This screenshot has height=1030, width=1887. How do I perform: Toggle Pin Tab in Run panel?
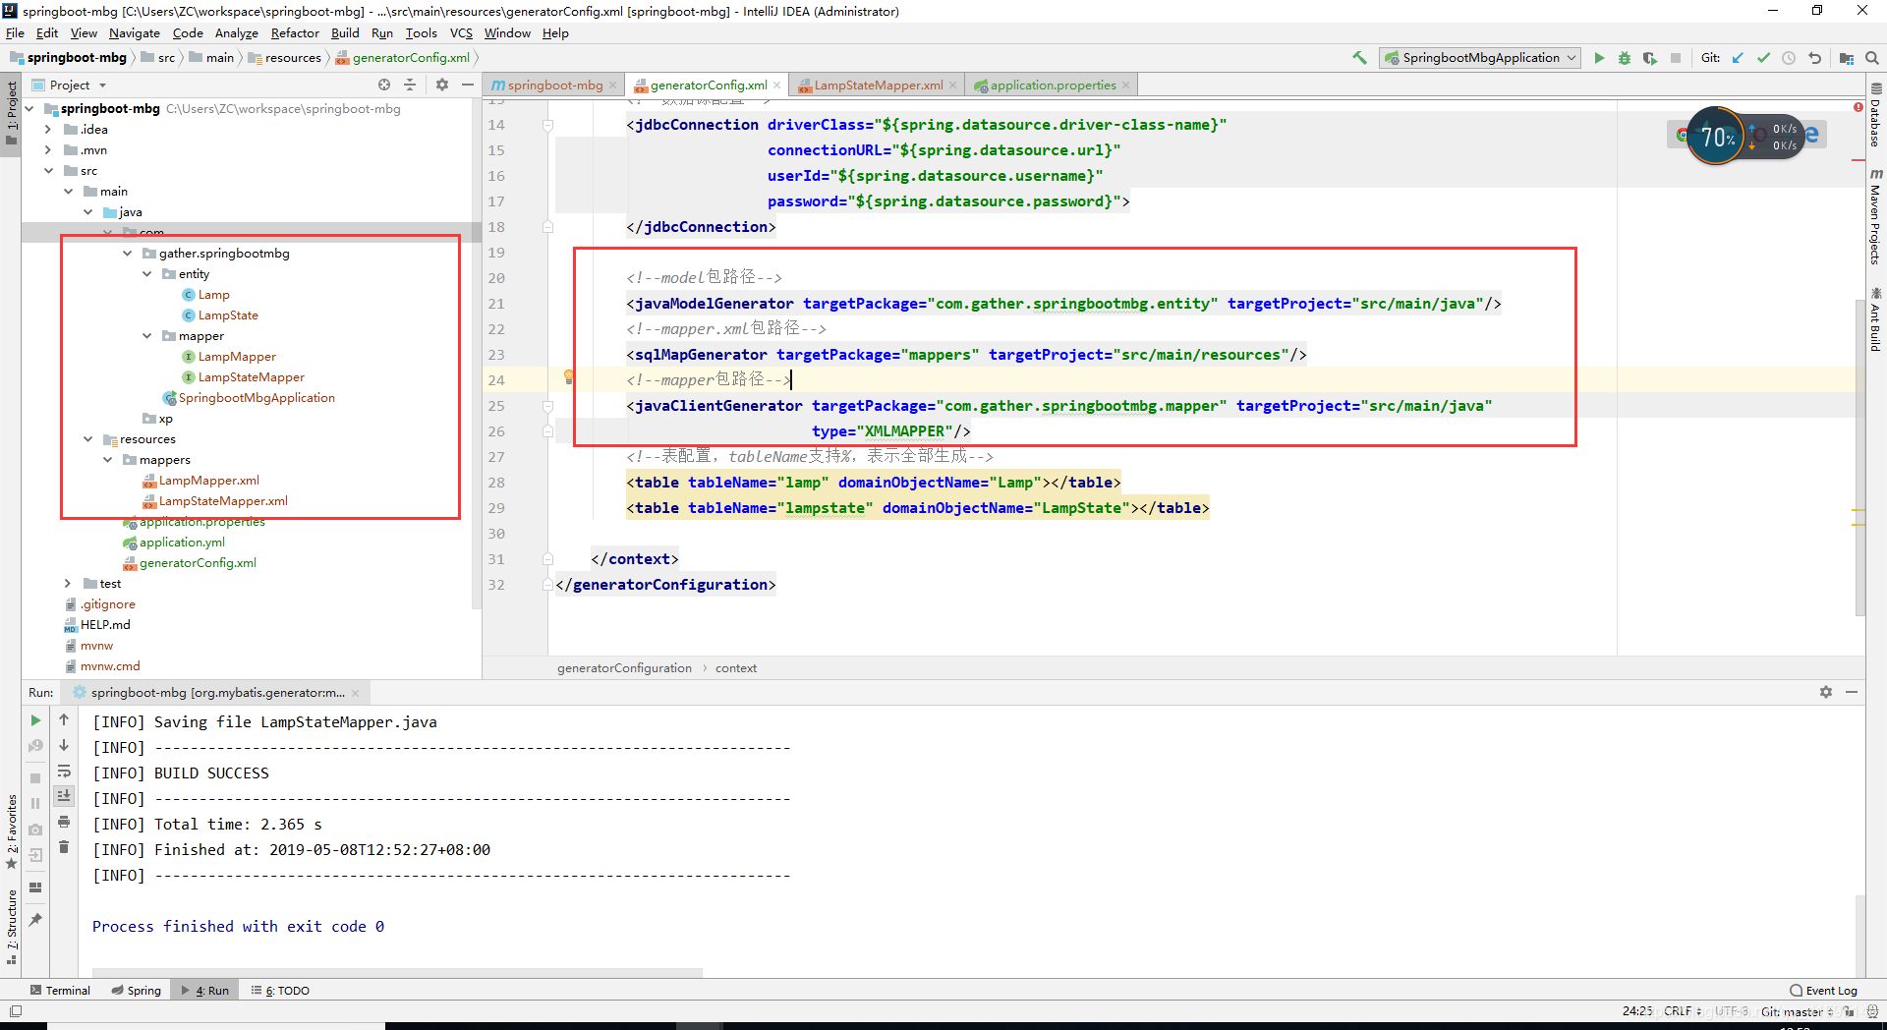35,920
